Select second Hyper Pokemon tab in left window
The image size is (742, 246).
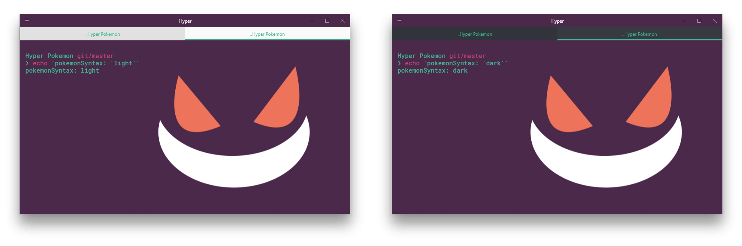click(x=268, y=34)
